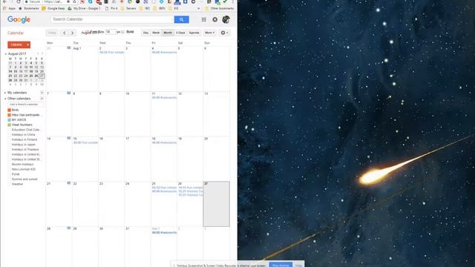Open the Apps bookmarks shortcut
Viewport: 475px width, 267px height.
coord(10,8)
